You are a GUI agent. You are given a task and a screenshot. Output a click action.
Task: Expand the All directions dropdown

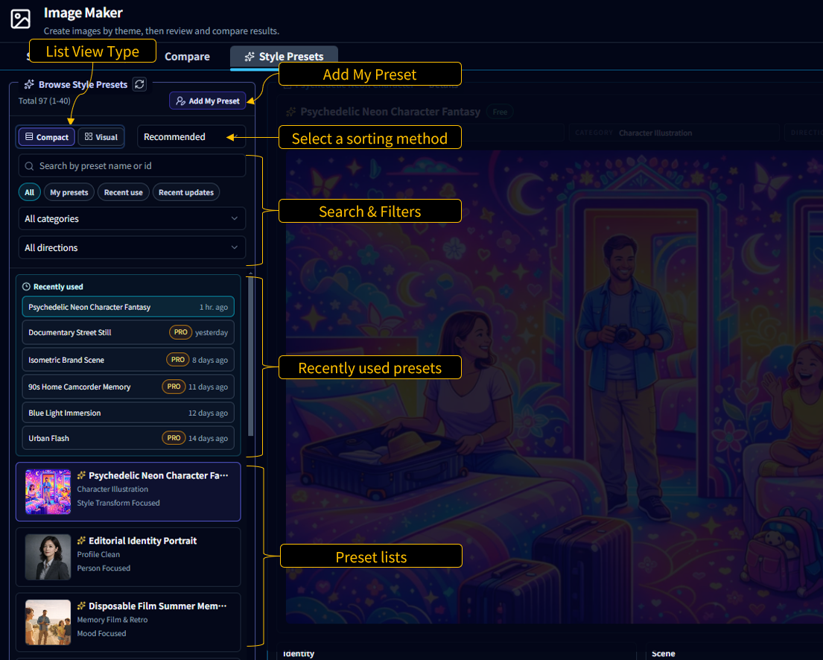click(131, 247)
